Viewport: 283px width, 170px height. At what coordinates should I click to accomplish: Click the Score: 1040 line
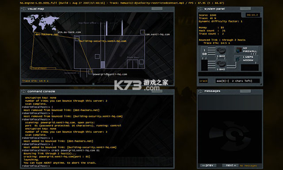207,15
